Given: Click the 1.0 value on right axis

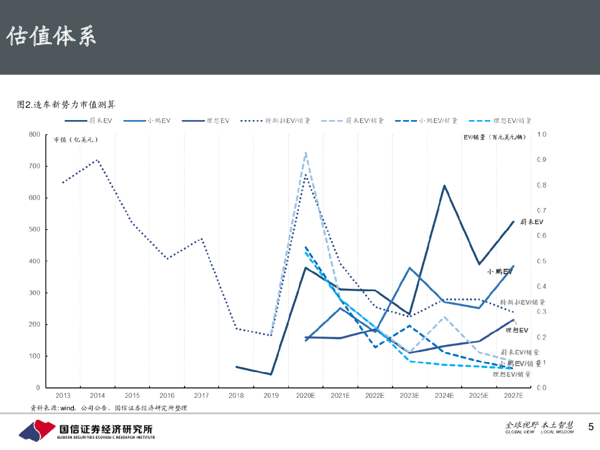Looking at the screenshot, I should coord(541,134).
